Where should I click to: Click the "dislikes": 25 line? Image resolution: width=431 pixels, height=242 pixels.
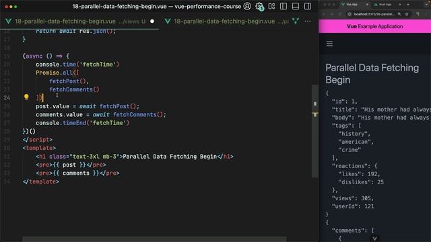361,182
